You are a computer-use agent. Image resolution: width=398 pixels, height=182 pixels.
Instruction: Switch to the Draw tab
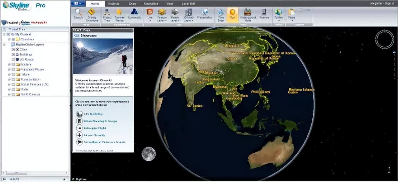(x=132, y=3)
